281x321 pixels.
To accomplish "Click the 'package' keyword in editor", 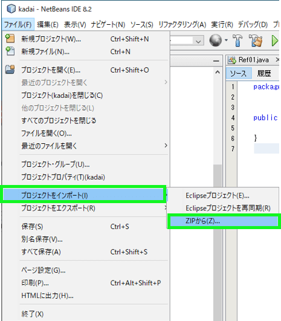I will (266, 87).
